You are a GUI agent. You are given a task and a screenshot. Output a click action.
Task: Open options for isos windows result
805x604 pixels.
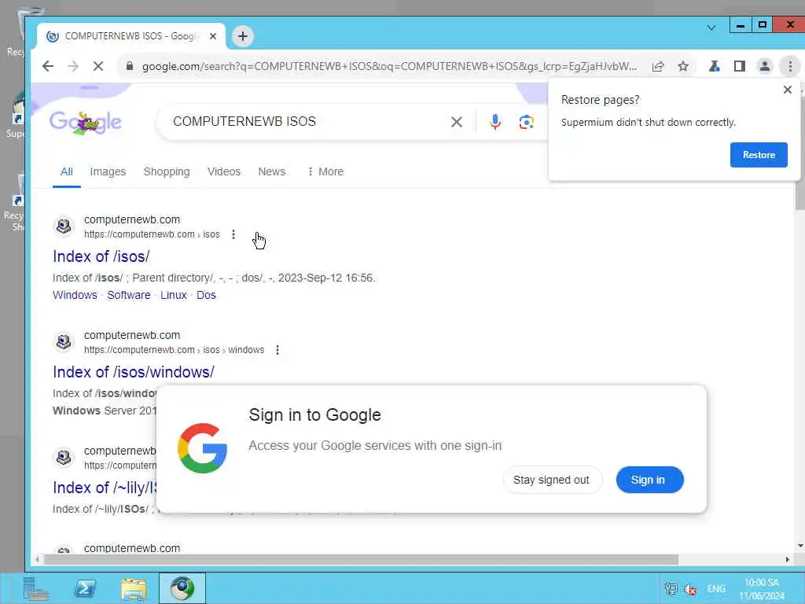click(278, 350)
